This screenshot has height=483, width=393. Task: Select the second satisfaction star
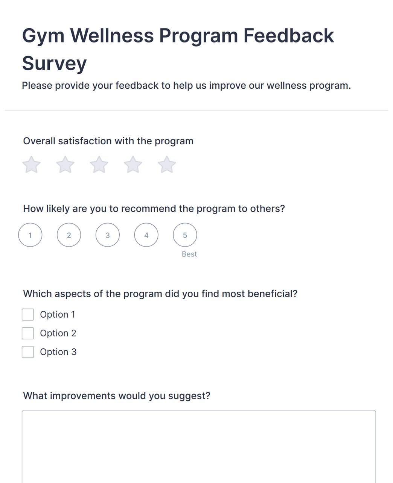click(65, 165)
